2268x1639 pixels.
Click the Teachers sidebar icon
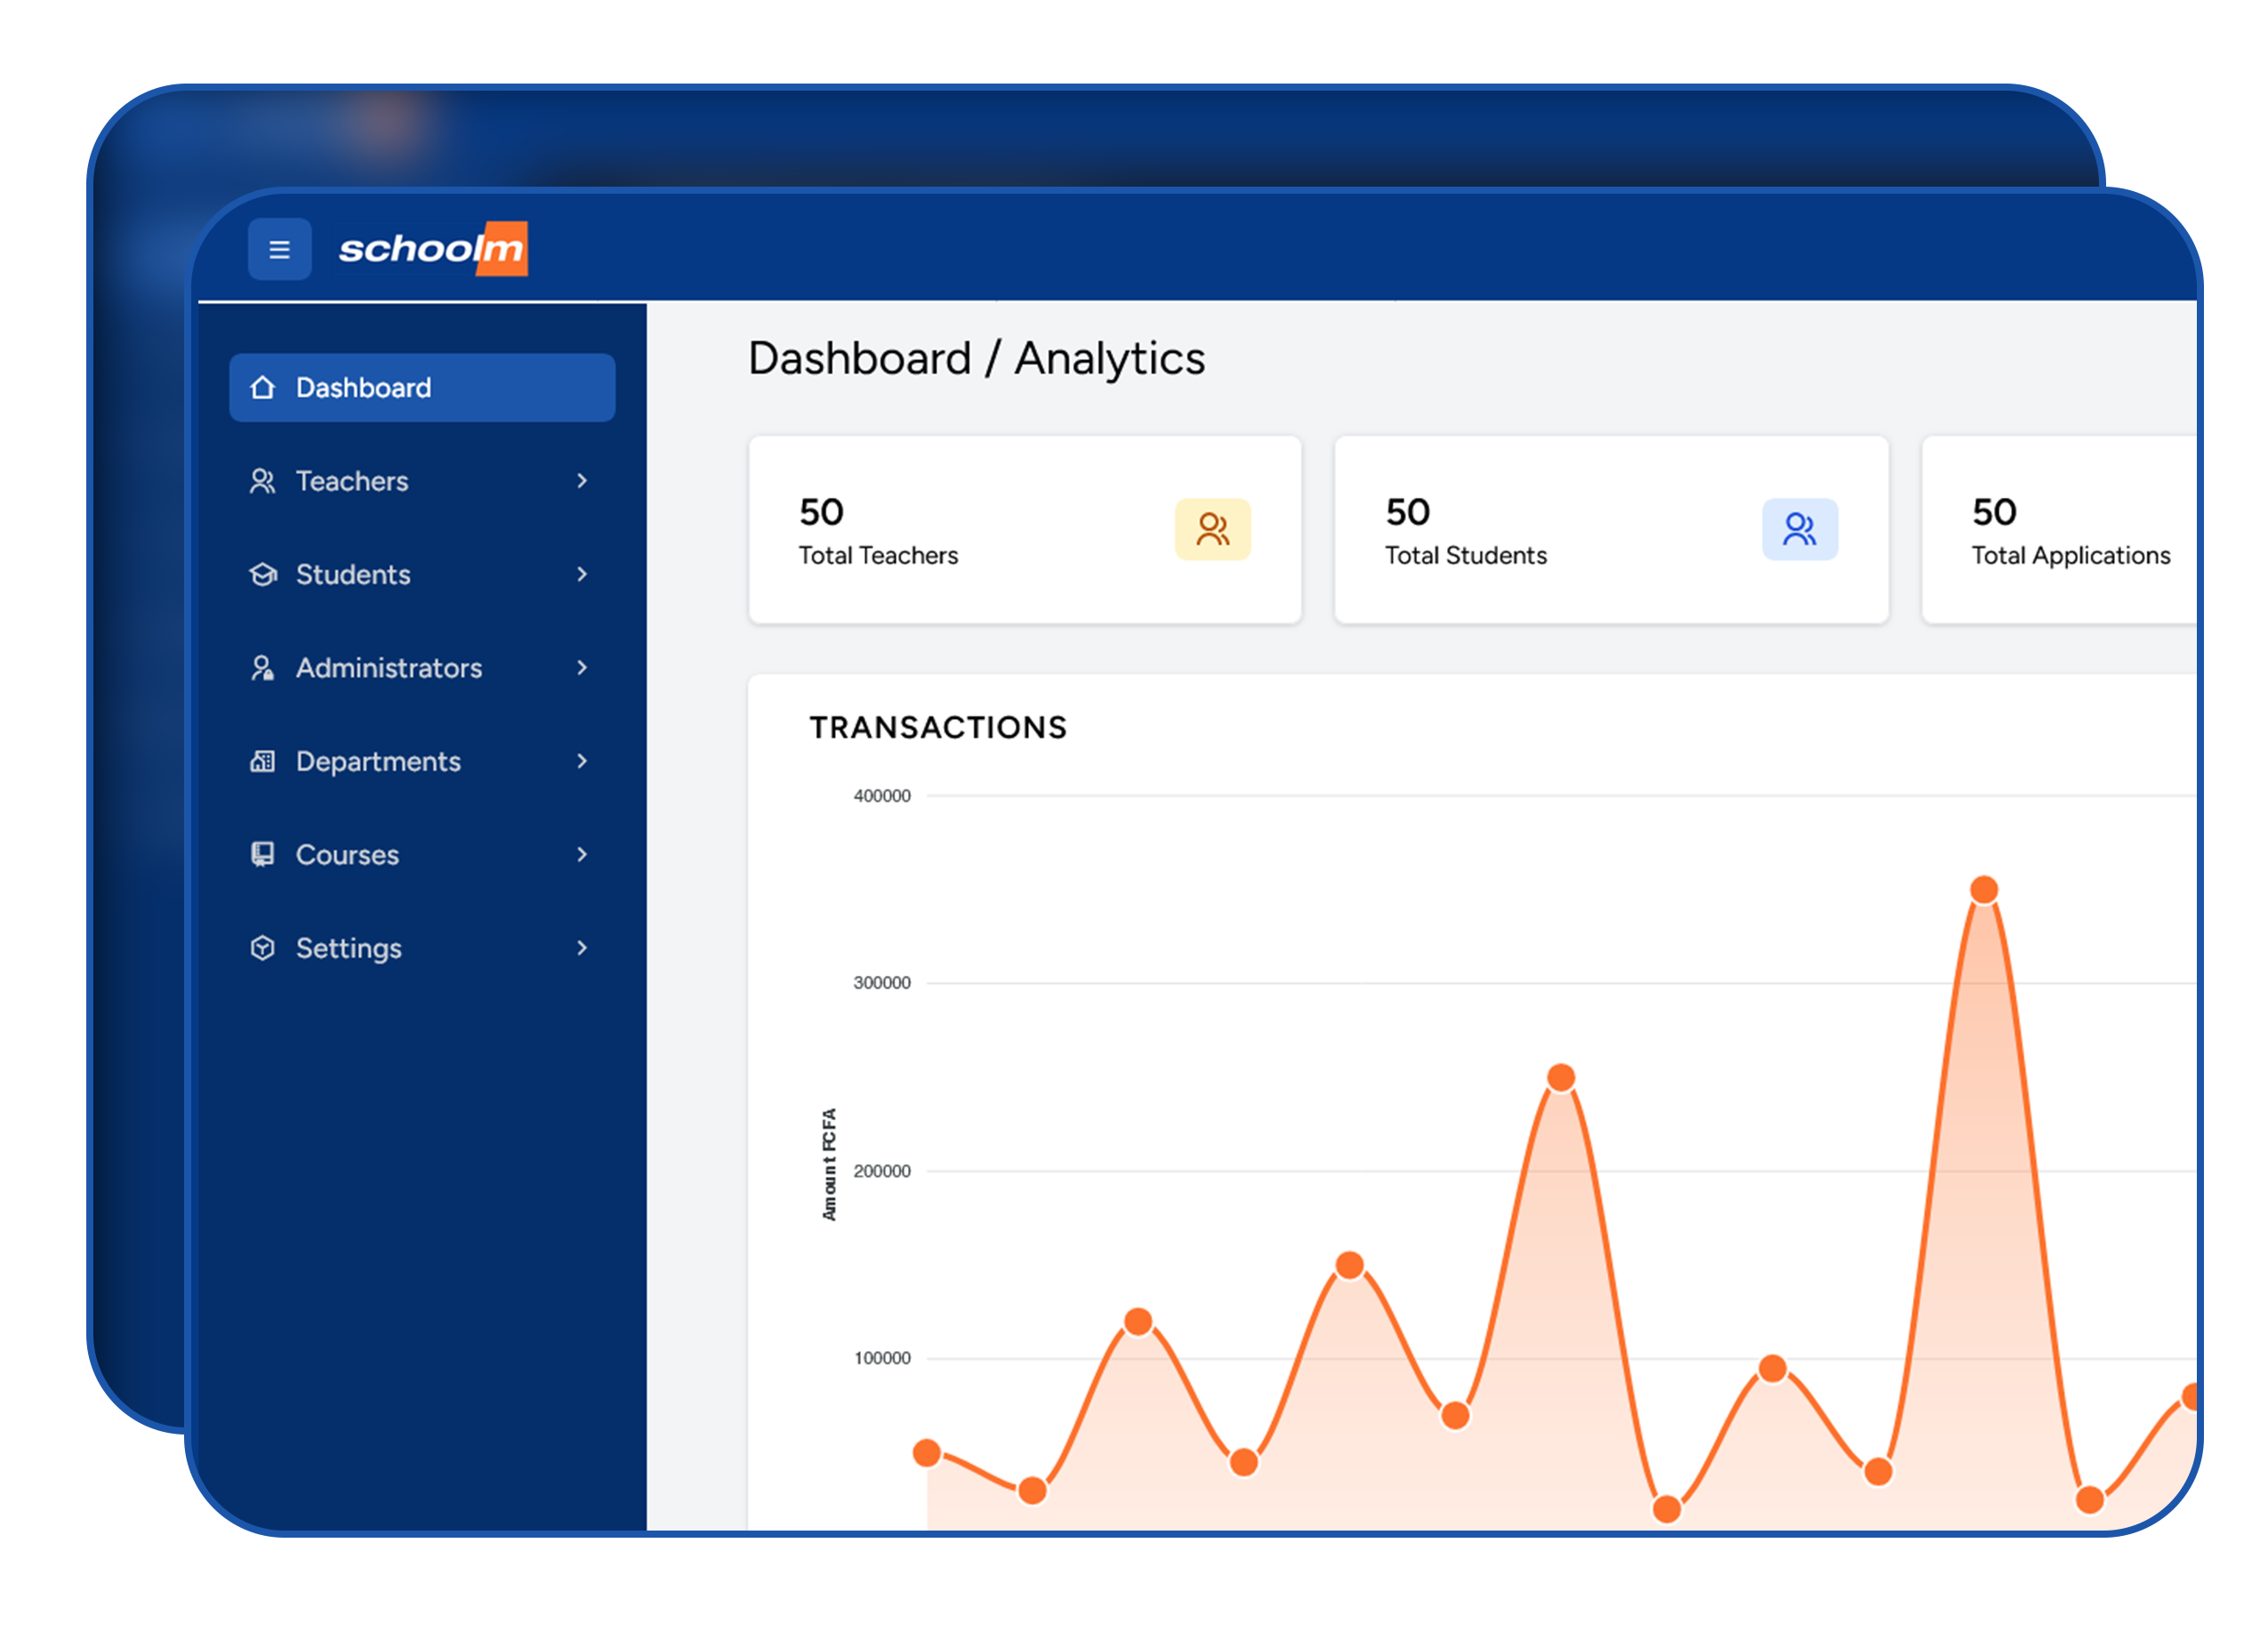point(262,482)
